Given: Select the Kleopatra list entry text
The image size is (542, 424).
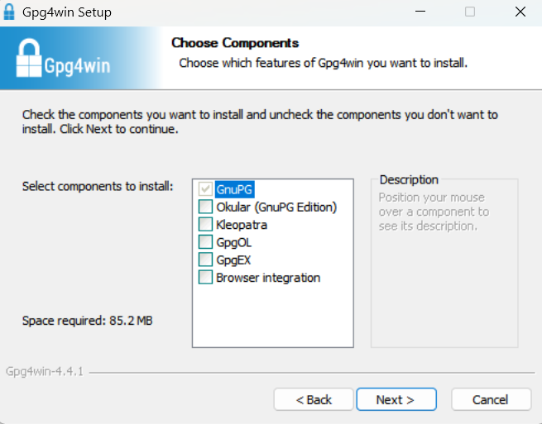Looking at the screenshot, I should 242,225.
